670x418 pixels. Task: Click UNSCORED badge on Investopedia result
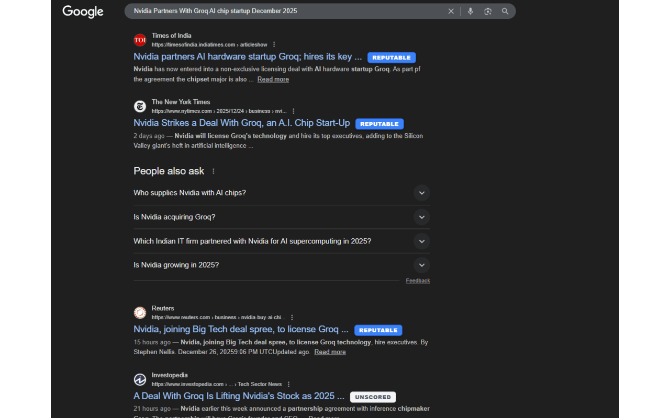coord(373,397)
